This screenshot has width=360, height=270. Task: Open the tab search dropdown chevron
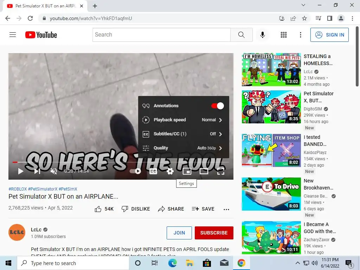tap(303, 5)
